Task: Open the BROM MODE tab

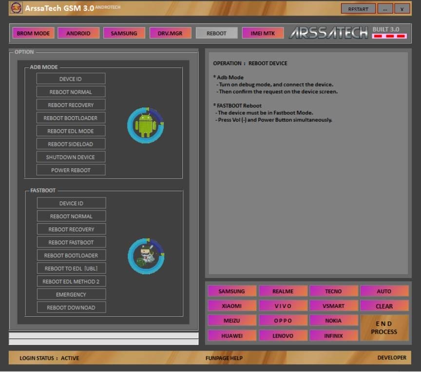Action: point(33,33)
